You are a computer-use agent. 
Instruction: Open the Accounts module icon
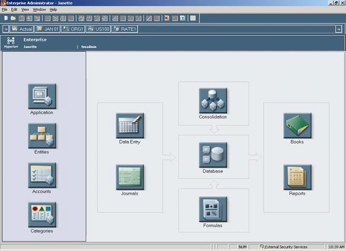[x=42, y=175]
